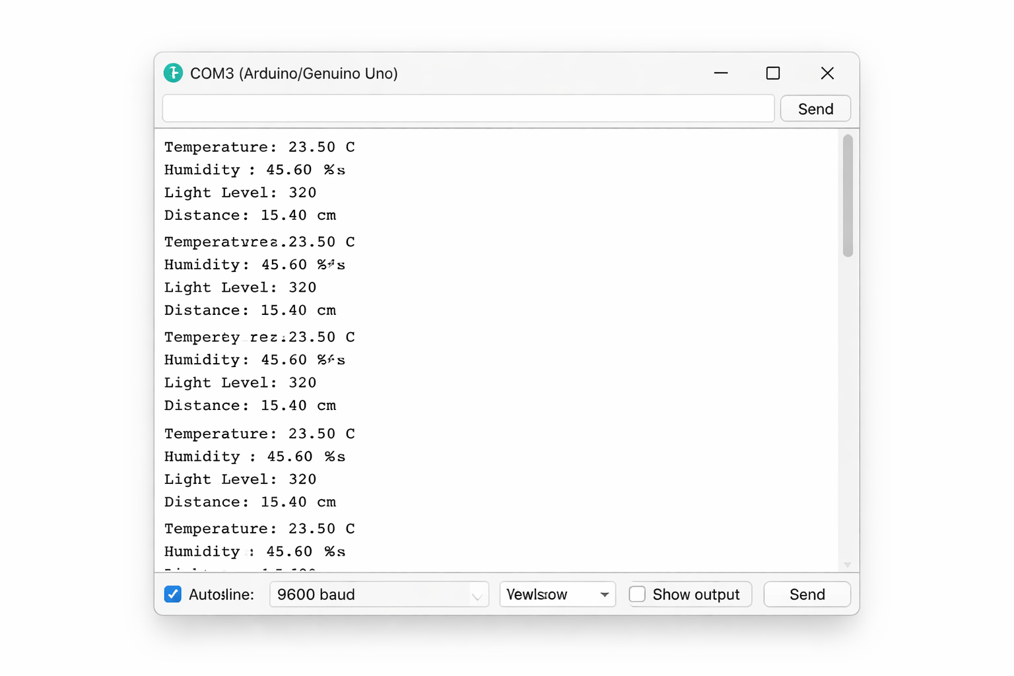The image size is (1014, 676).
Task: Click the Autosline label text
Action: 221,595
